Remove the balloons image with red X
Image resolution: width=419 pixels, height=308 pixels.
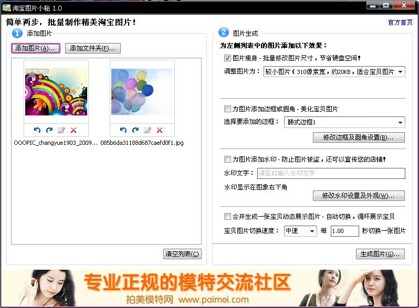pos(160,130)
